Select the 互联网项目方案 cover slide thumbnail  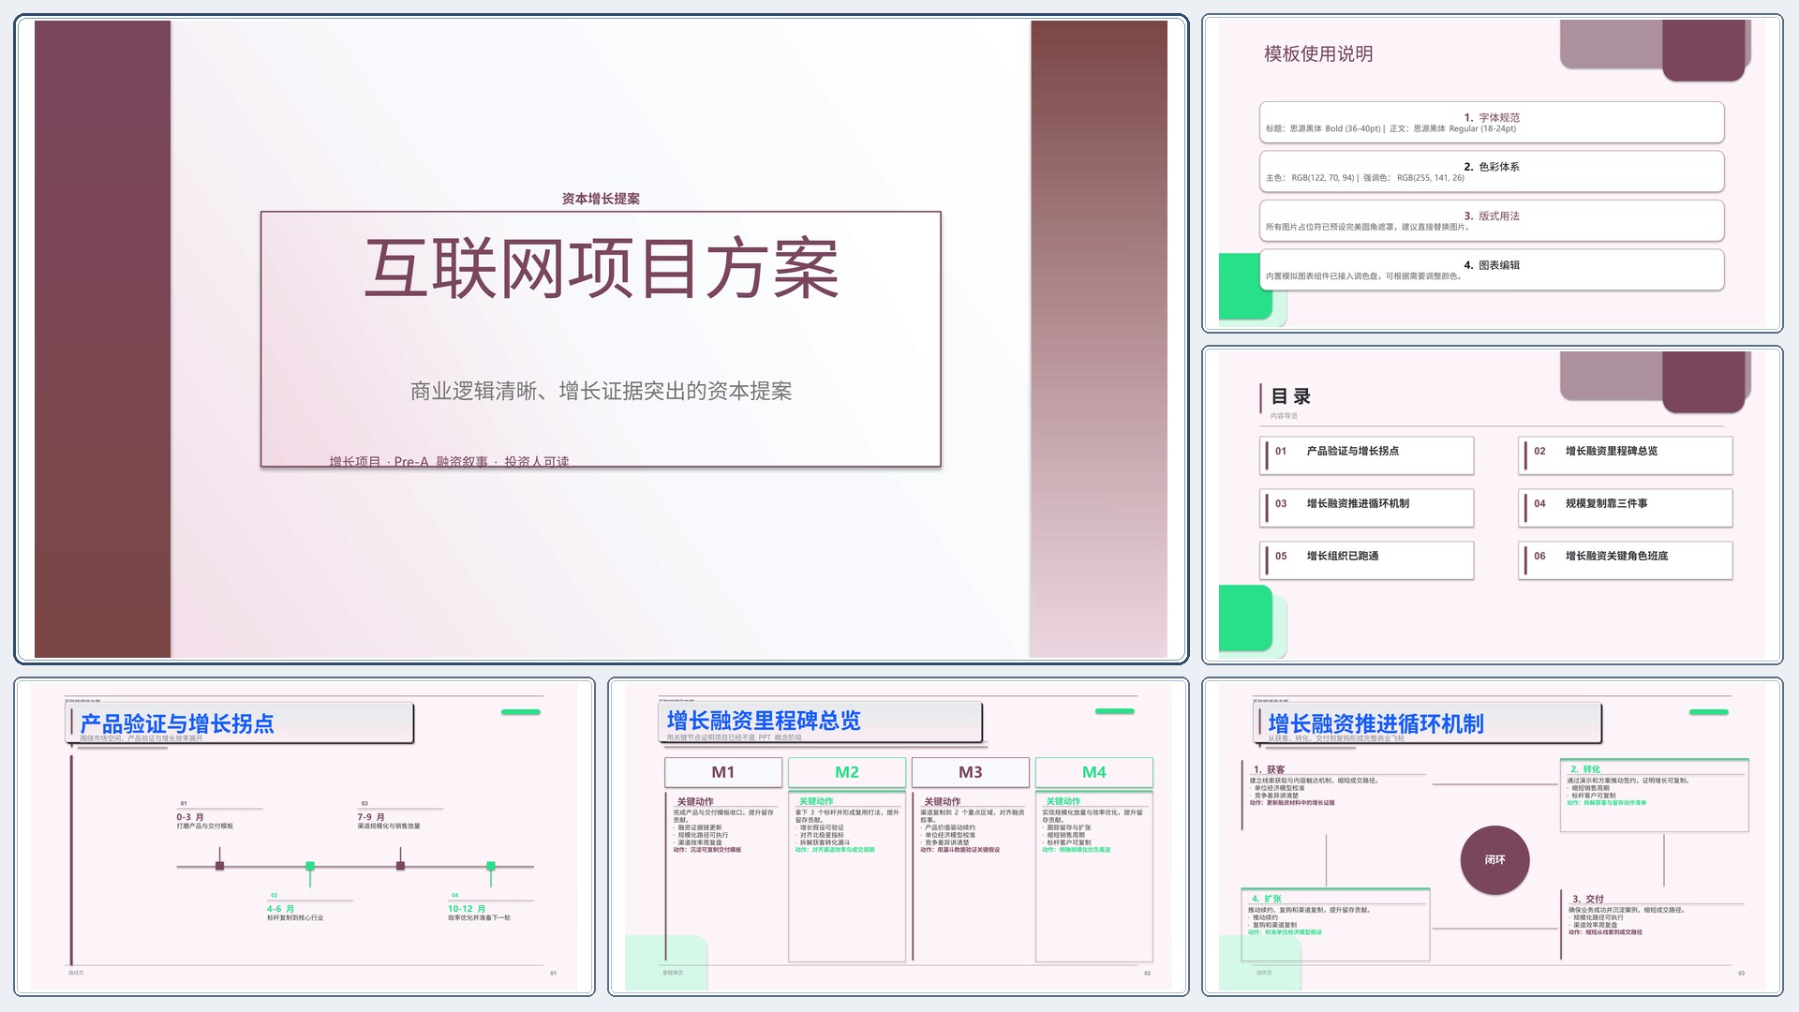point(601,339)
